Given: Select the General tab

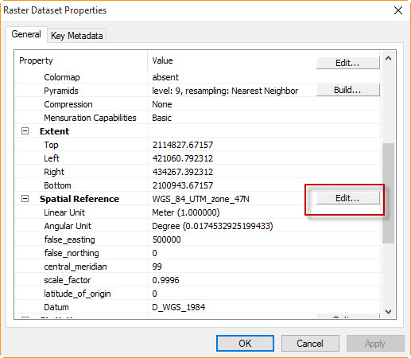Looking at the screenshot, I should pos(26,34).
